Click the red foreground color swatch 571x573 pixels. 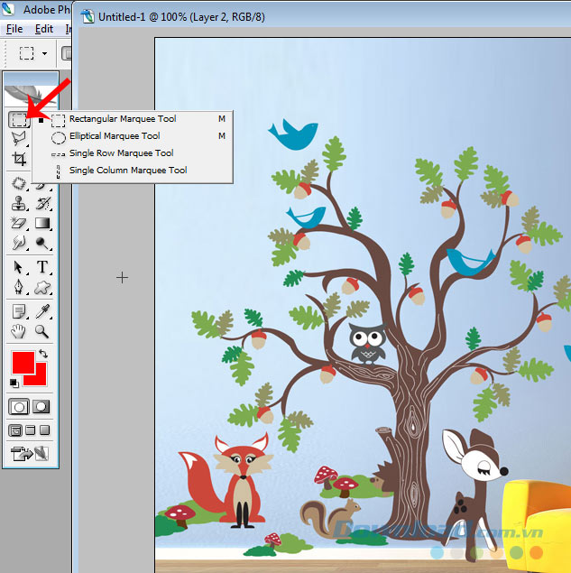[22, 364]
